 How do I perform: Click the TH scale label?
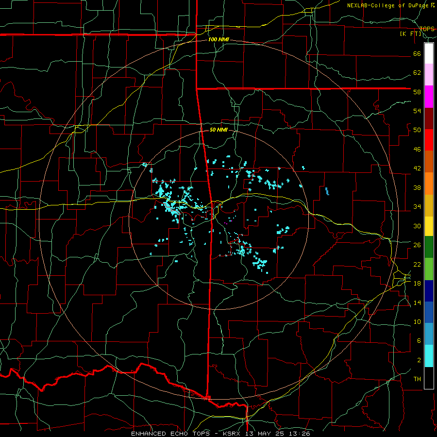point(417,379)
